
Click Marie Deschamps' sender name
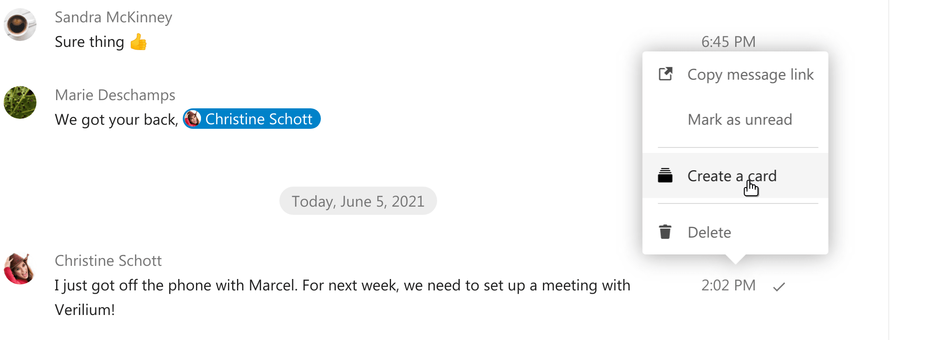coord(115,95)
